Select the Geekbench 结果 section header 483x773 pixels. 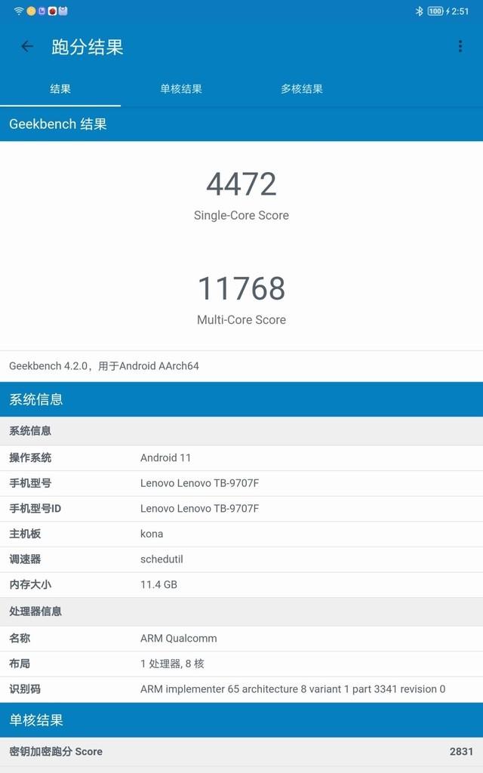tap(241, 124)
